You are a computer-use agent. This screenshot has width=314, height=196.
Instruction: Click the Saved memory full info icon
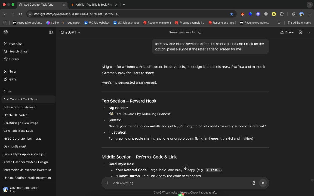tap(200, 32)
